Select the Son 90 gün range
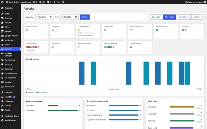Image resolution: width=207 pixels, height=129 pixels. (x=184, y=17)
